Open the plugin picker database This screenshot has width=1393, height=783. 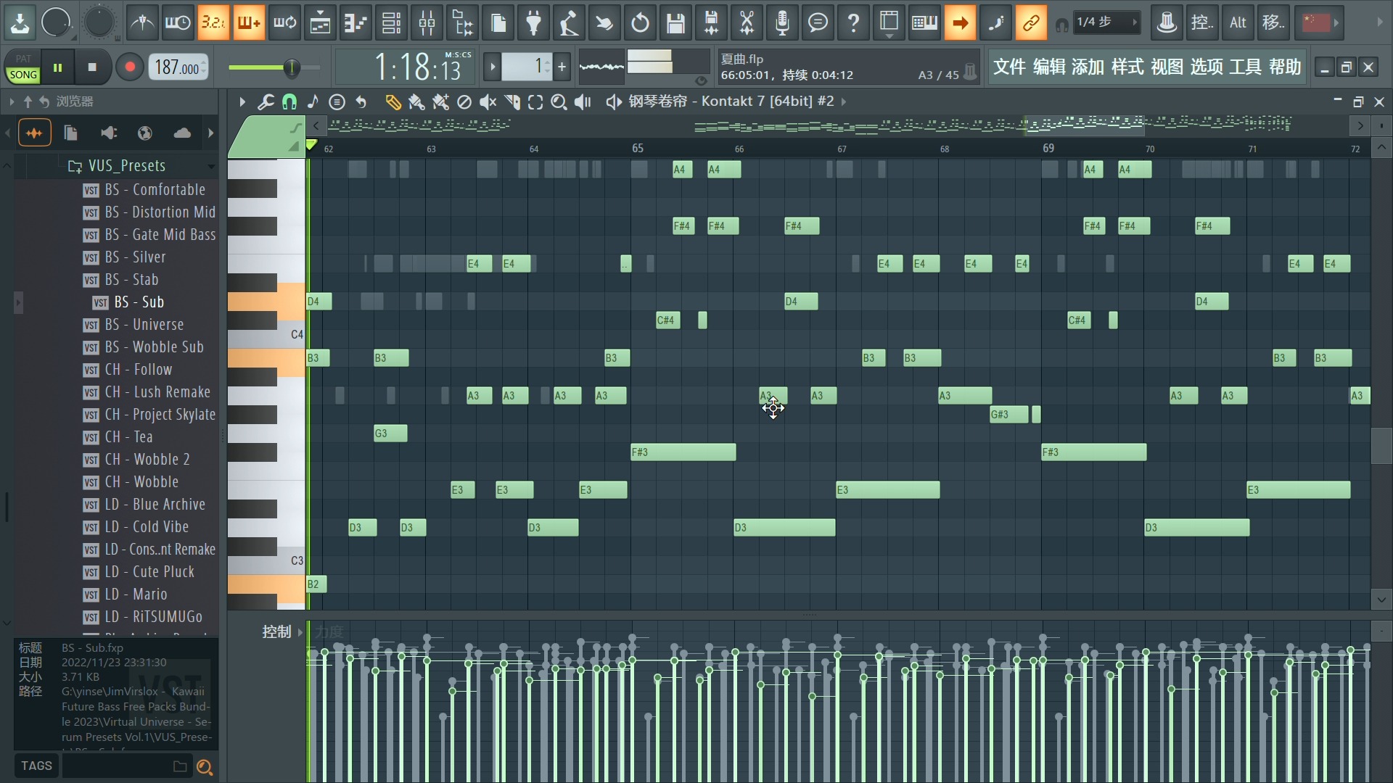point(463,23)
